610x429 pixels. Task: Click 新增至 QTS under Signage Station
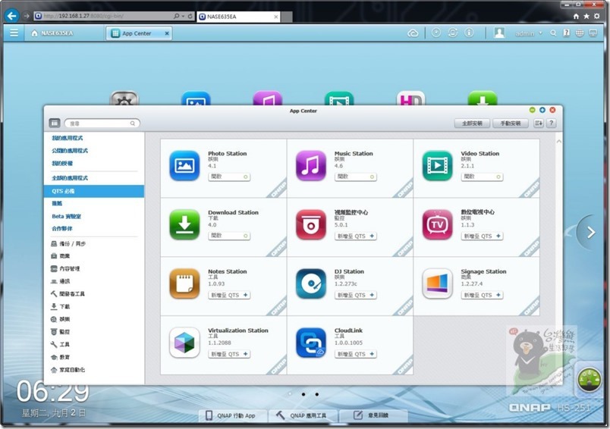[x=482, y=295]
